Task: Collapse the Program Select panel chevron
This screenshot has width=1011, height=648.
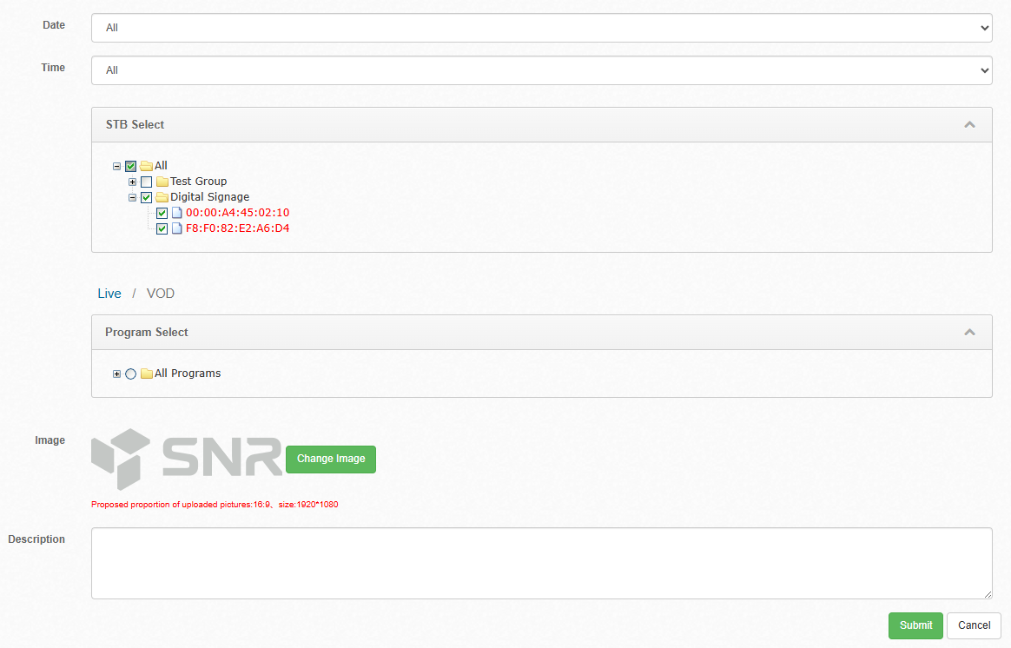Action: coord(970,333)
